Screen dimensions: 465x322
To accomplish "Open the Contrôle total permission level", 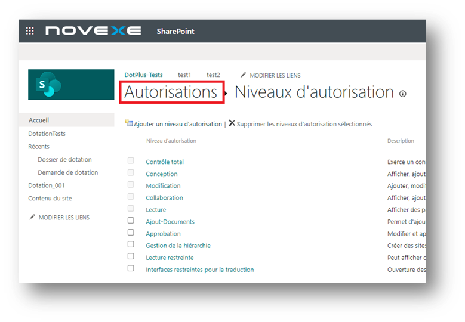I will click(x=165, y=162).
